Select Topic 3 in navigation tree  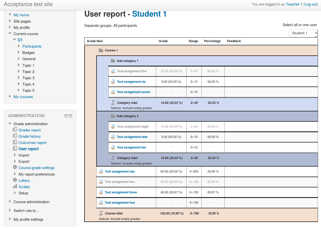28,78
